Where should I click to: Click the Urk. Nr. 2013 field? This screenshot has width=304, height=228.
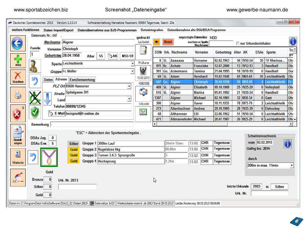(77, 187)
